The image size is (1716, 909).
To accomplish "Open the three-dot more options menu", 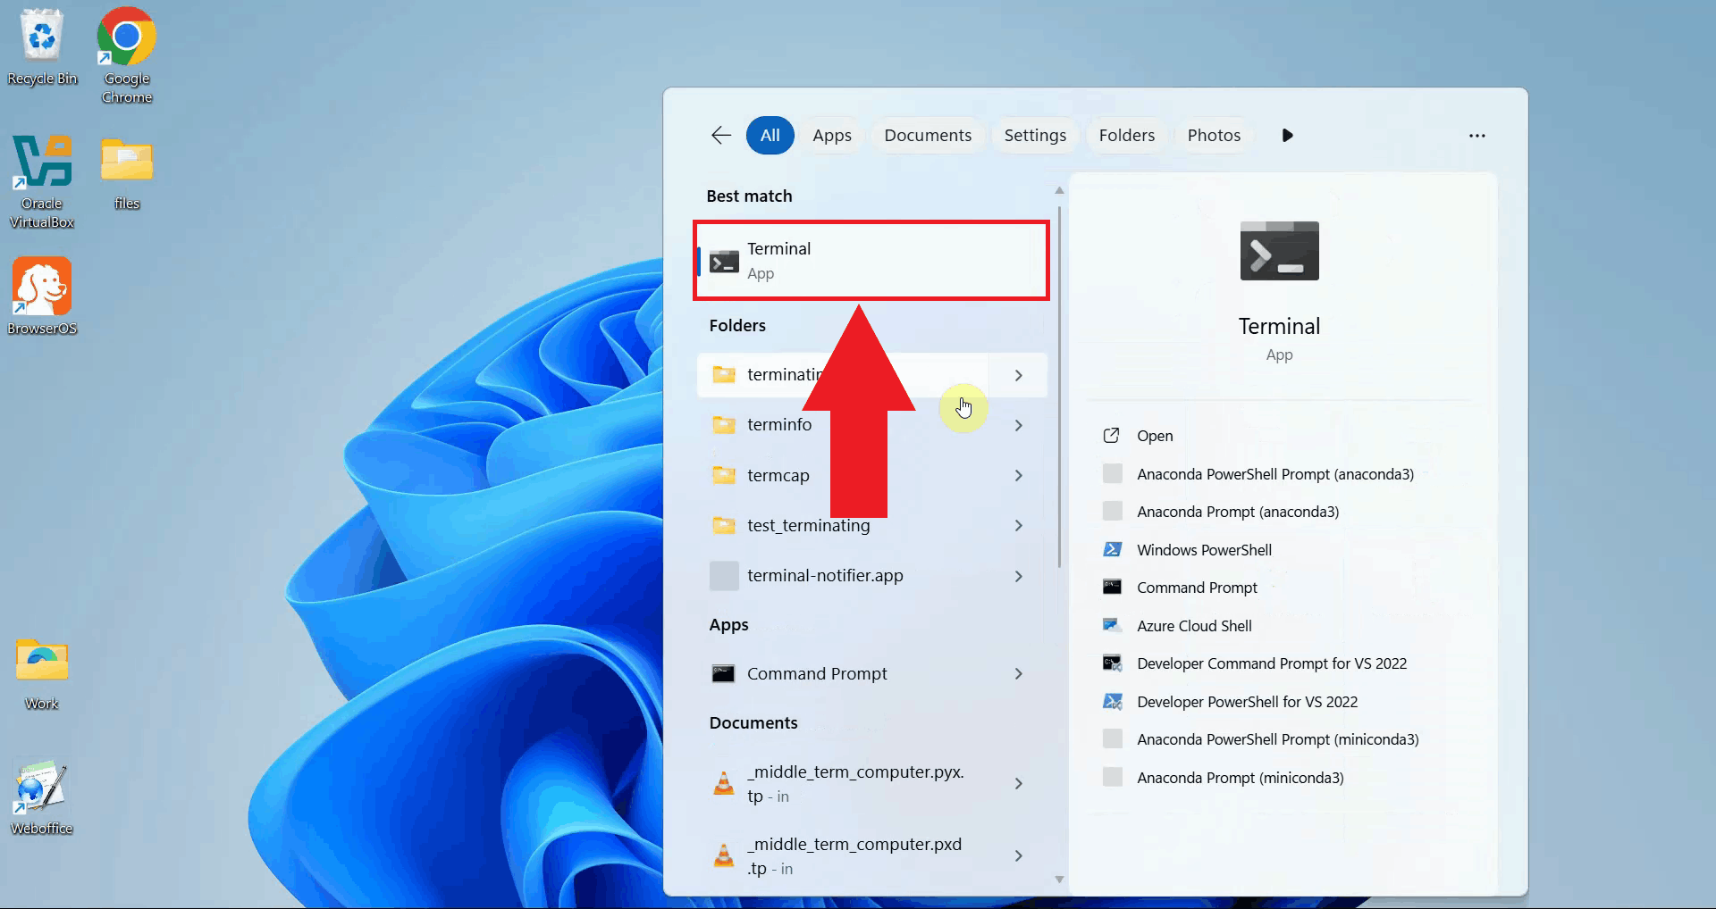I will 1476,135.
